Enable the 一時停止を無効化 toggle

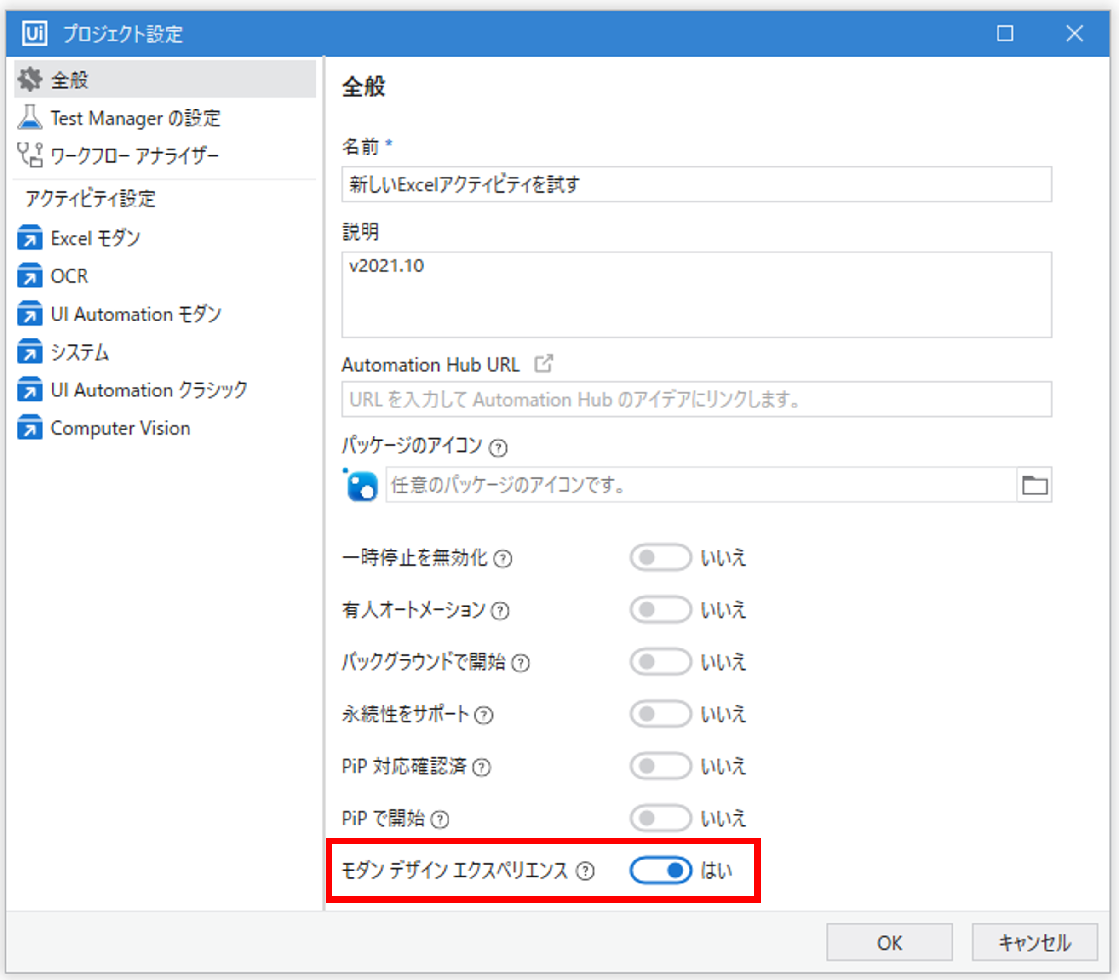point(660,557)
